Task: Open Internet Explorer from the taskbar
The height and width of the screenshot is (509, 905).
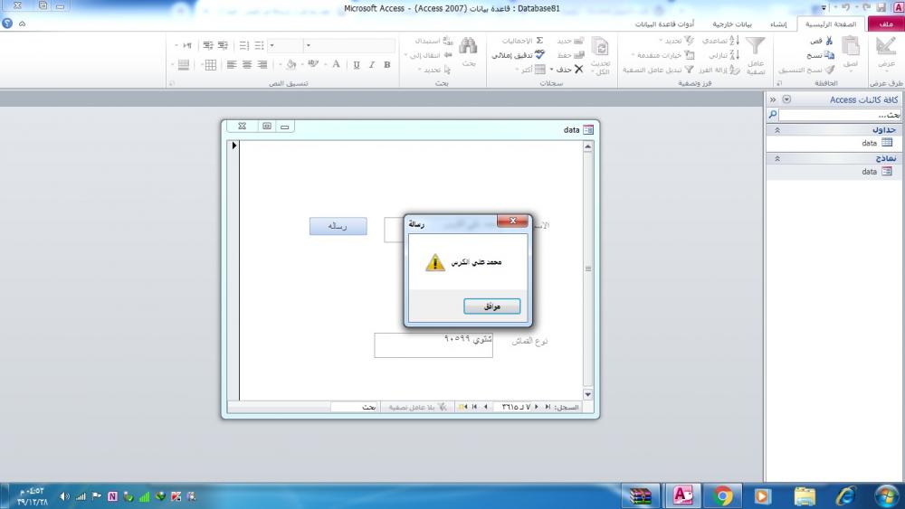Action: 845,495
